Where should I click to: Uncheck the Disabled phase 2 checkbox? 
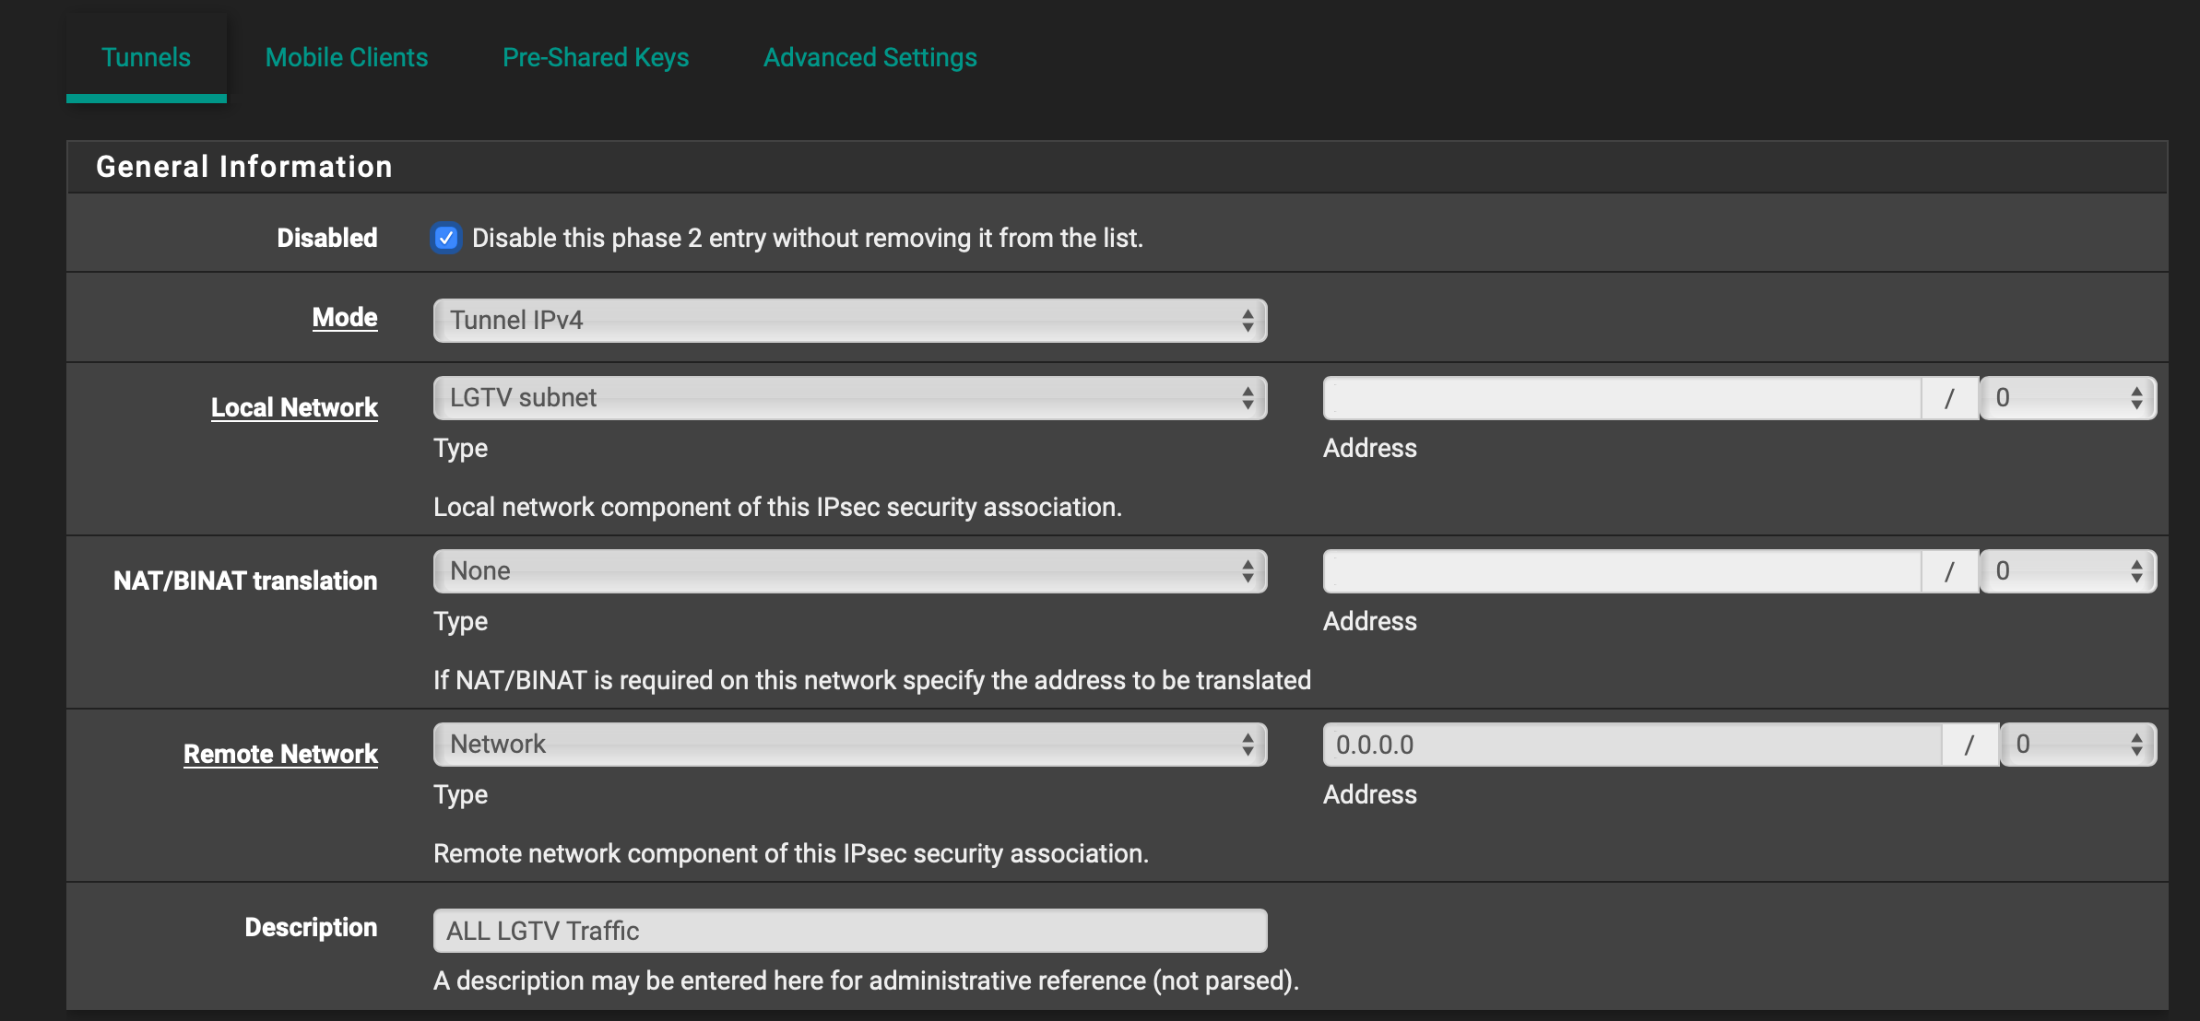coord(446,238)
